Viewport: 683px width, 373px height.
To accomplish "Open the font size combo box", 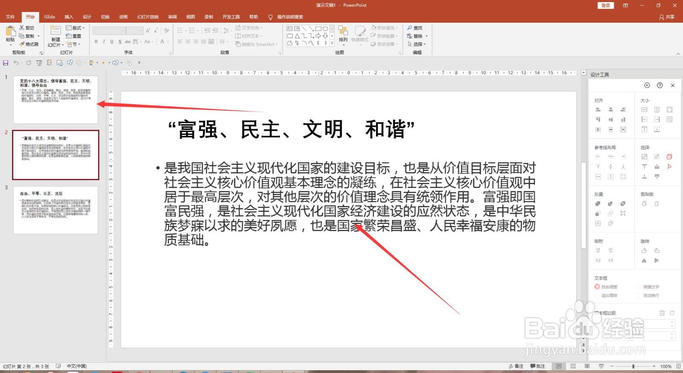I will (x=134, y=30).
